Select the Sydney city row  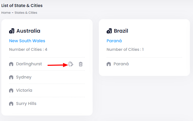24,77
